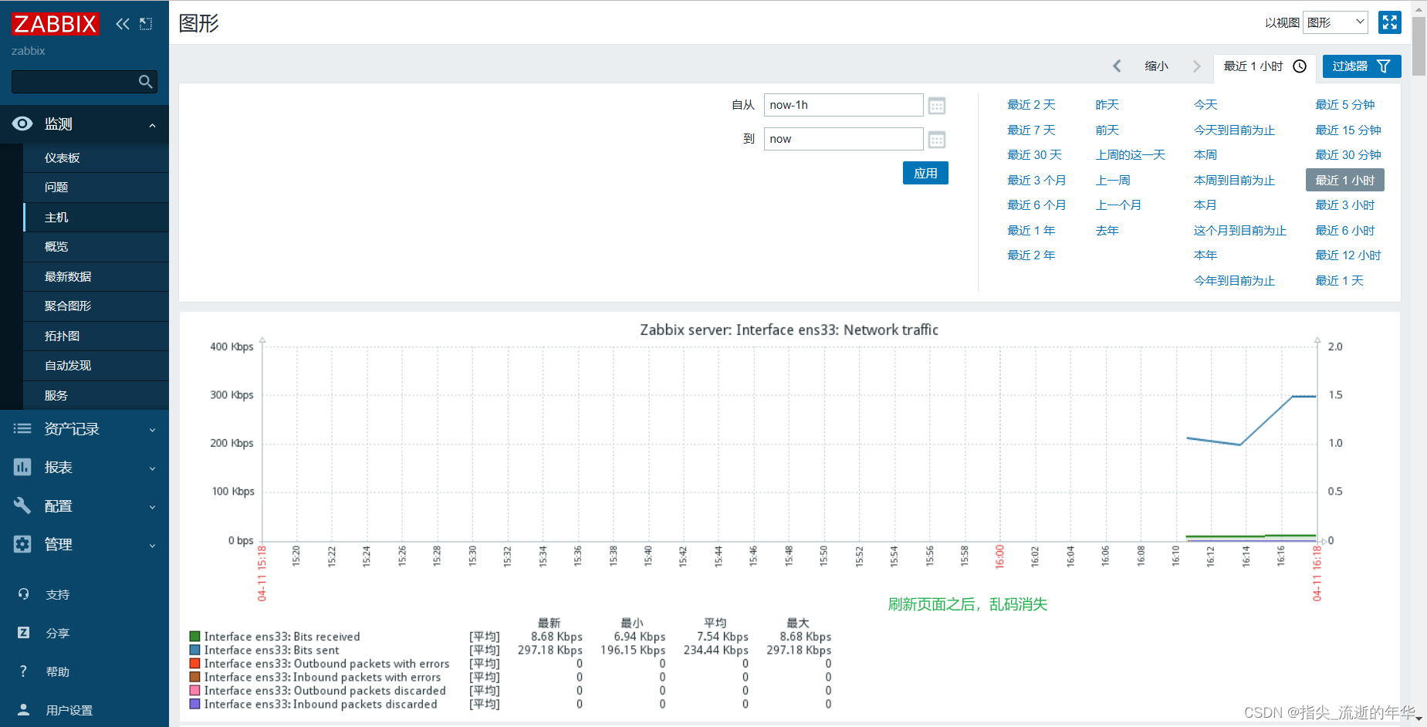Viewport: 1427px width, 727px height.
Task: Click the 帮助 question mark icon
Action: coord(23,671)
